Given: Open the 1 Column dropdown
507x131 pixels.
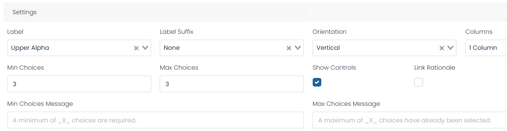Looking at the screenshot, I should pyautogui.click(x=486, y=48).
